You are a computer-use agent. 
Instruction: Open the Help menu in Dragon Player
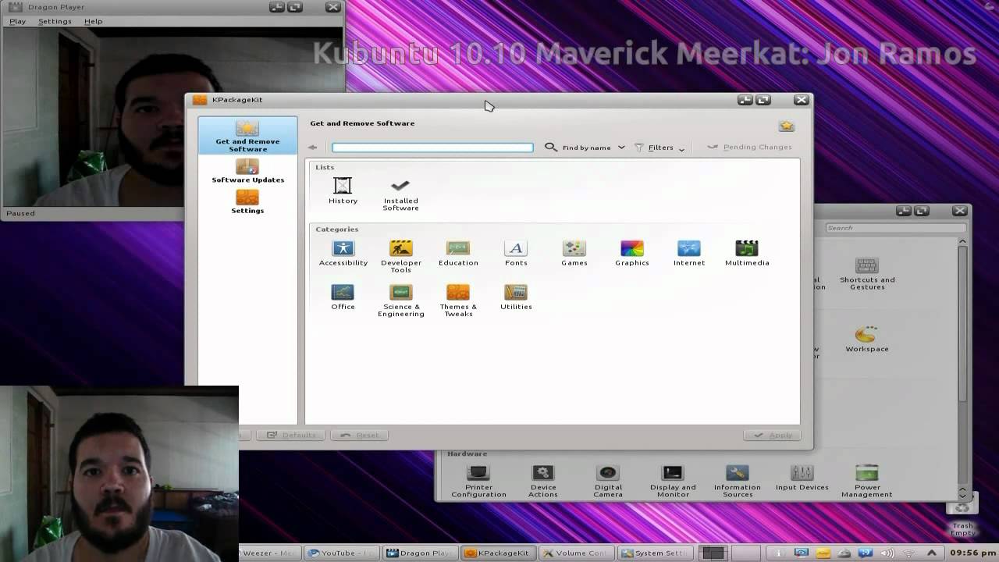(x=93, y=21)
